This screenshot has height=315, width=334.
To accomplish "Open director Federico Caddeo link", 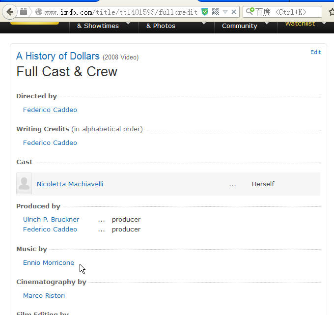I will (50, 110).
